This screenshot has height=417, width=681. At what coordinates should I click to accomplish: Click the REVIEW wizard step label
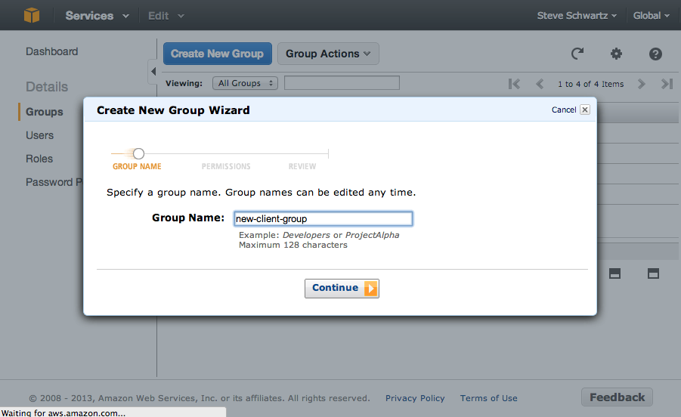point(302,167)
